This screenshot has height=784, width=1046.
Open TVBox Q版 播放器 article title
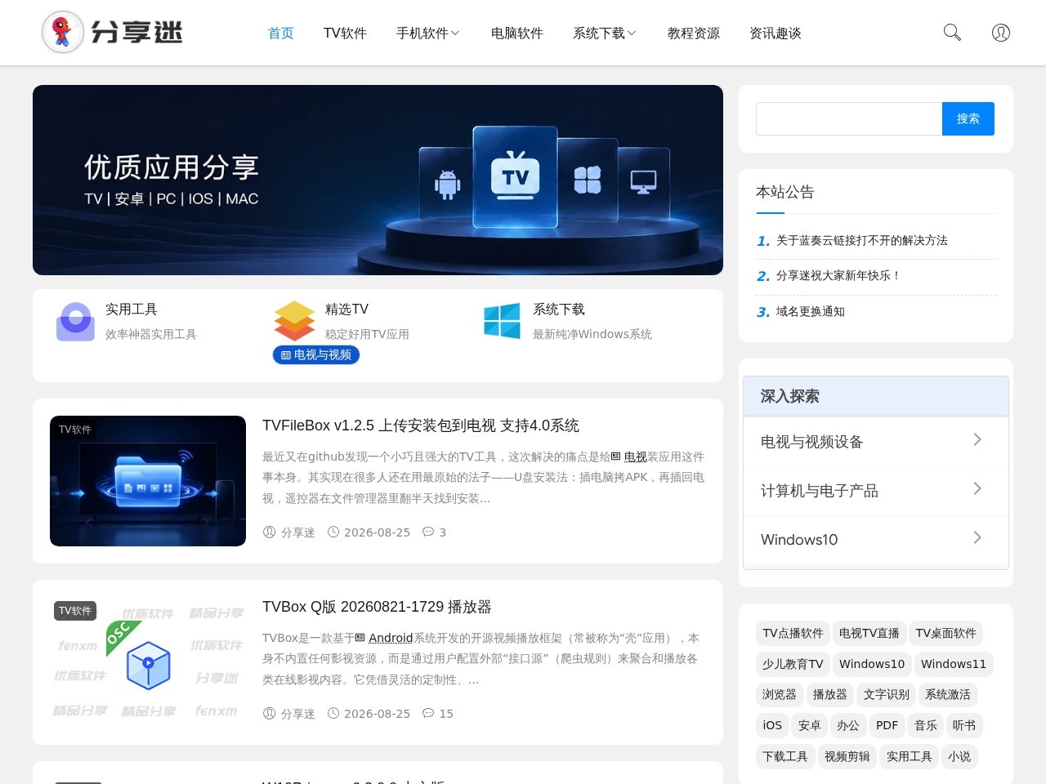[377, 607]
